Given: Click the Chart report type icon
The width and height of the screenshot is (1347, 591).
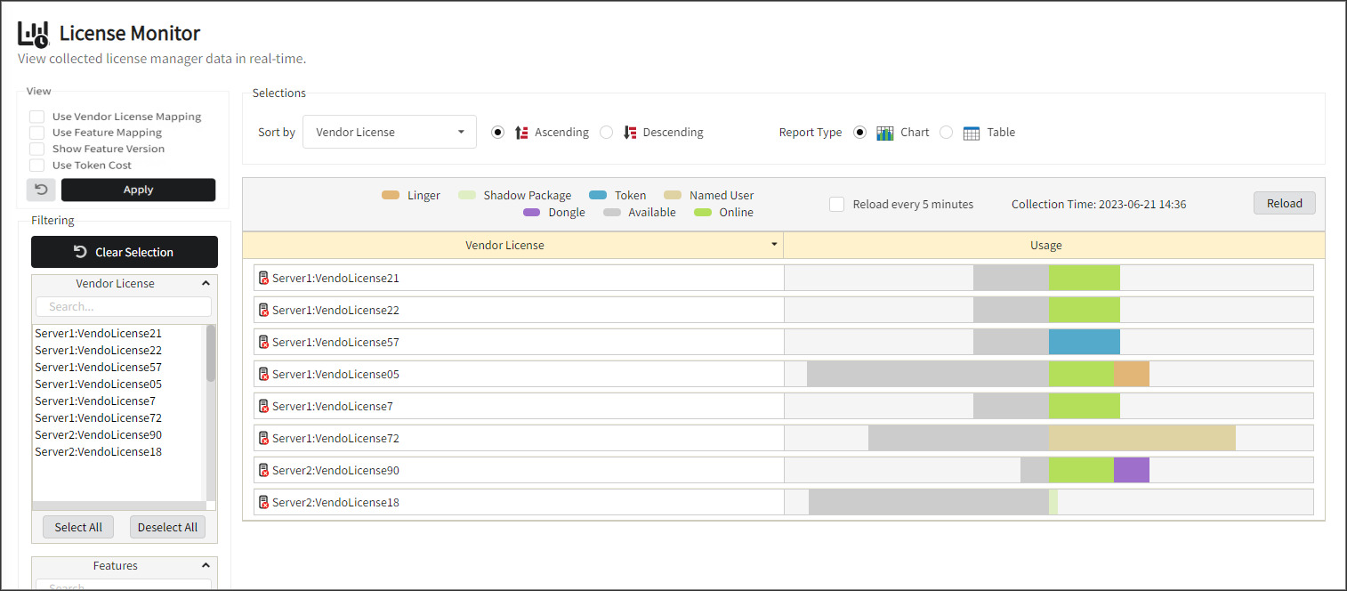Looking at the screenshot, I should tap(884, 133).
